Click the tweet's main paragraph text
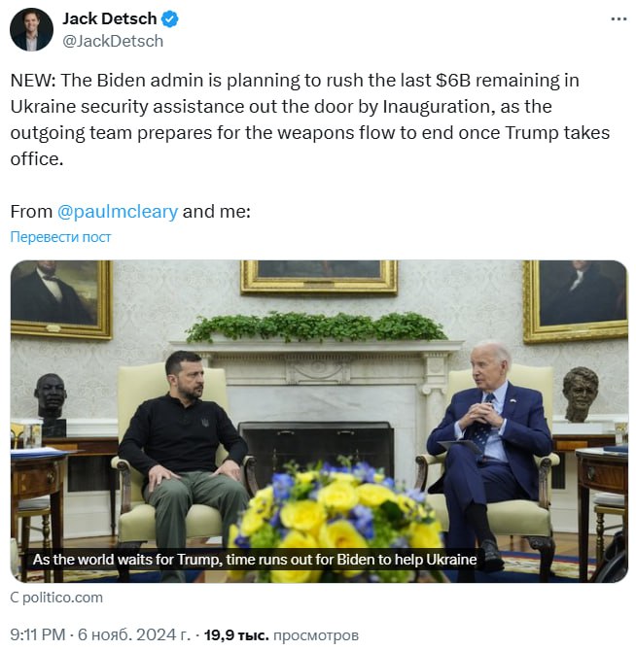 point(311,119)
